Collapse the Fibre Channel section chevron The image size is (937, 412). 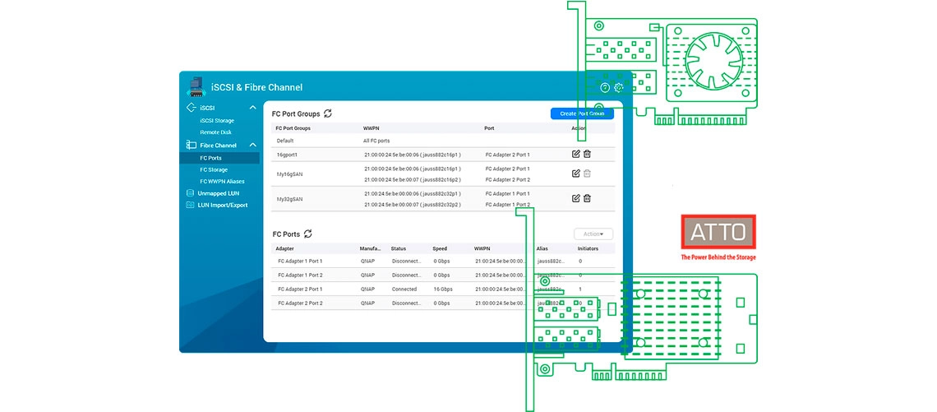(x=253, y=145)
